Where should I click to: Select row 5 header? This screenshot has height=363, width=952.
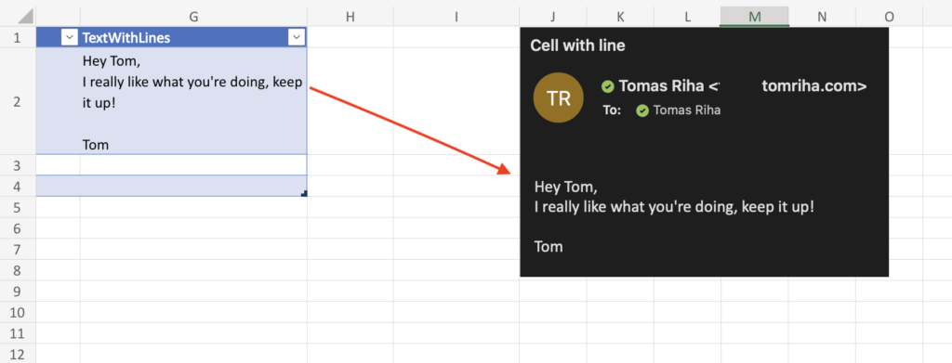(x=17, y=207)
